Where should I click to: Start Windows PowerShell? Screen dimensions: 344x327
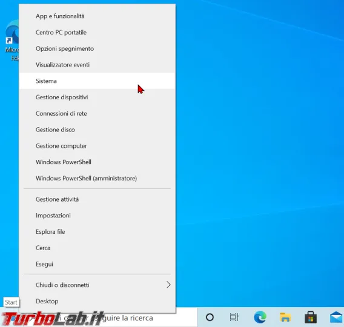[97, 162]
